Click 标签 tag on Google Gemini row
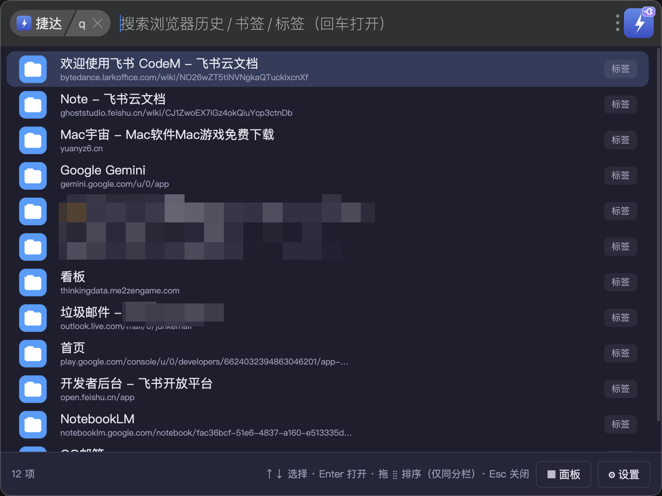Screen dimensions: 662x496 point(620,176)
